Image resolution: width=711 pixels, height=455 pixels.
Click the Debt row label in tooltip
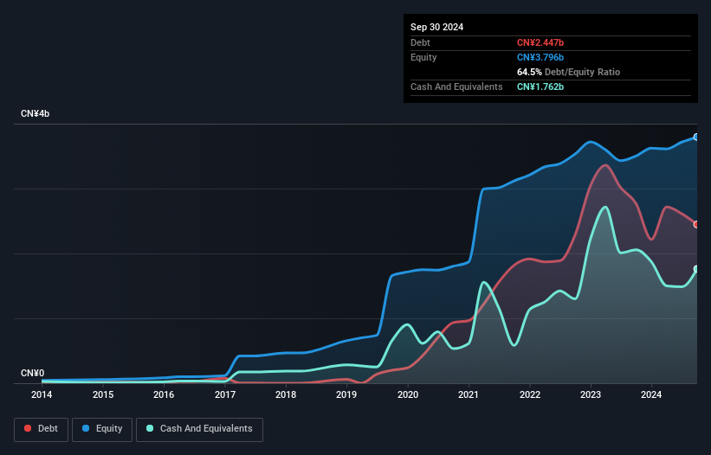pyautogui.click(x=420, y=42)
